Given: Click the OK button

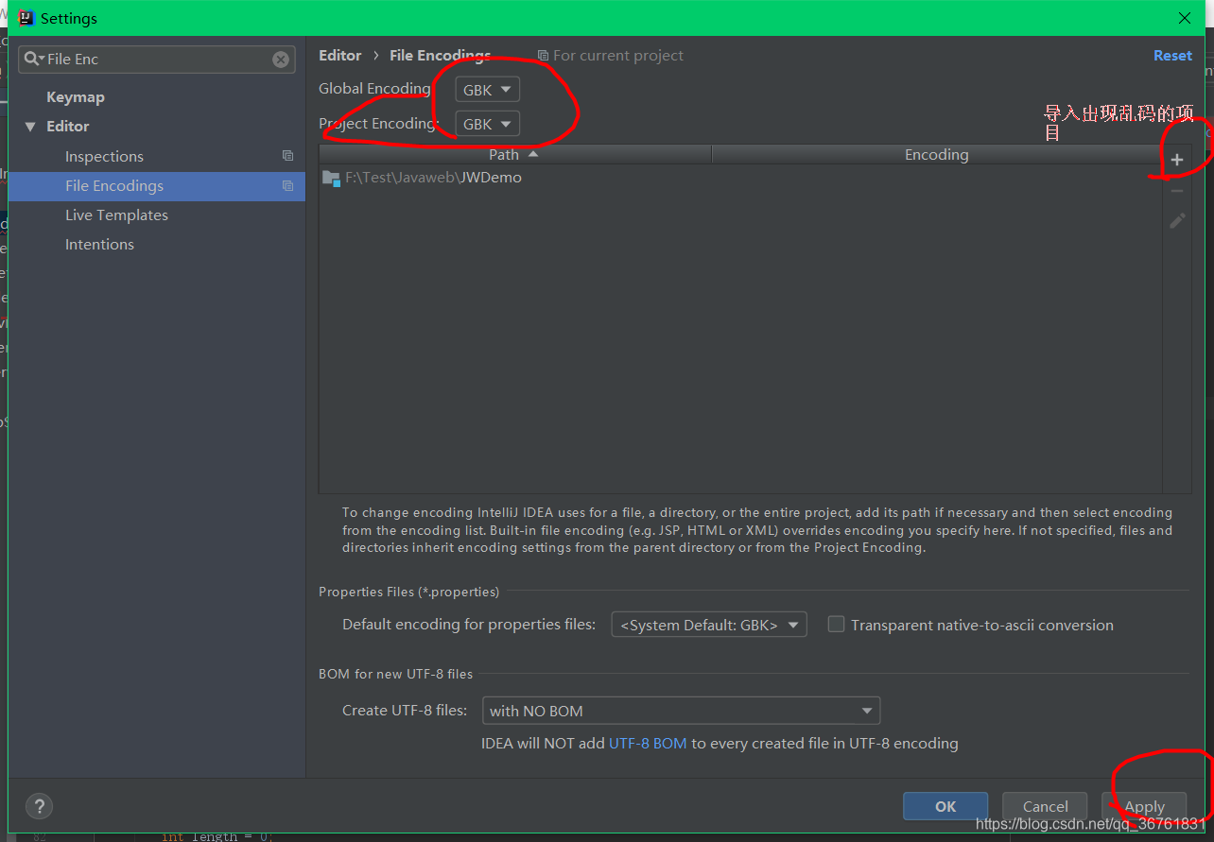Looking at the screenshot, I should [x=945, y=806].
